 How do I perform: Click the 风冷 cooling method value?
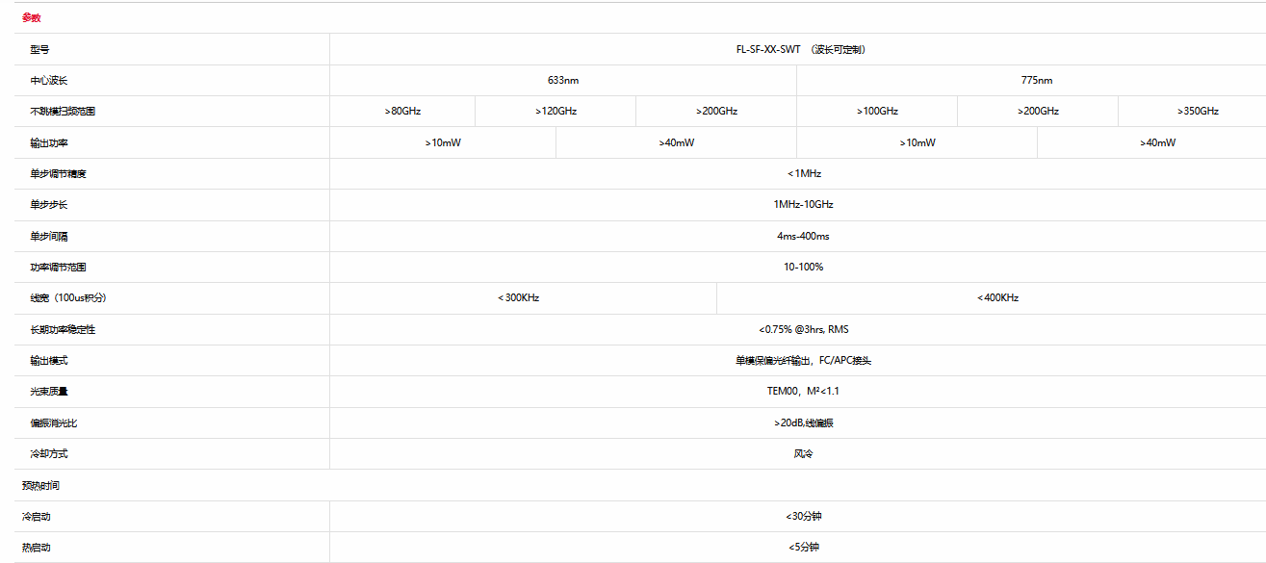803,453
